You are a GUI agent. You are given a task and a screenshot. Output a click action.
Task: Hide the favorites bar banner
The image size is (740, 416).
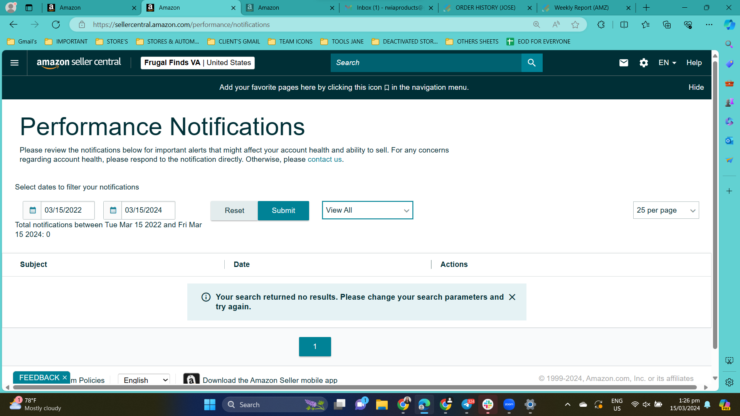point(696,87)
